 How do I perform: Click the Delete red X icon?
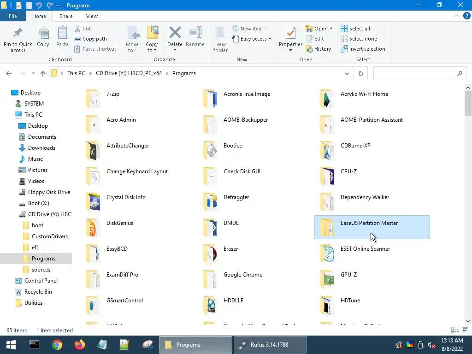coord(175,33)
